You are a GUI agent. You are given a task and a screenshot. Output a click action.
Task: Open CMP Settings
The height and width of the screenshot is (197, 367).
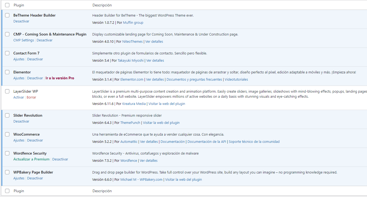click(24, 40)
